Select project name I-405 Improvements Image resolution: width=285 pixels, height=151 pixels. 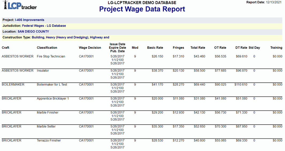[x=30, y=20]
